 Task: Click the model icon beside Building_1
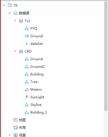point(27,112)
